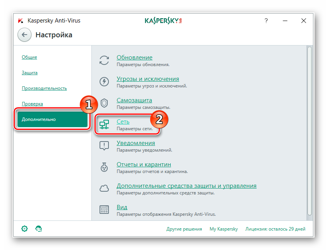The height and width of the screenshot is (250, 327).
Task: Select the Дополнительно tab
Action: (52, 119)
